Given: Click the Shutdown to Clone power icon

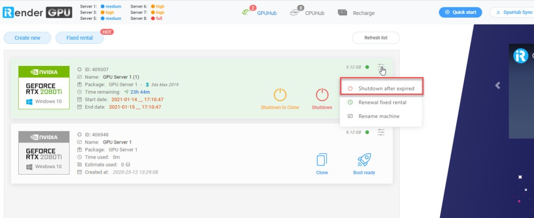Looking at the screenshot, I should pyautogui.click(x=280, y=95).
